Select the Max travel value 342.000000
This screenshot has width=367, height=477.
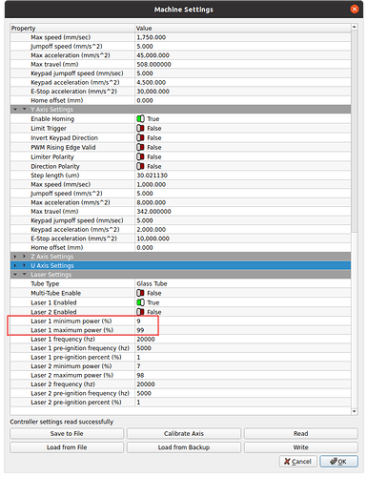tap(153, 212)
